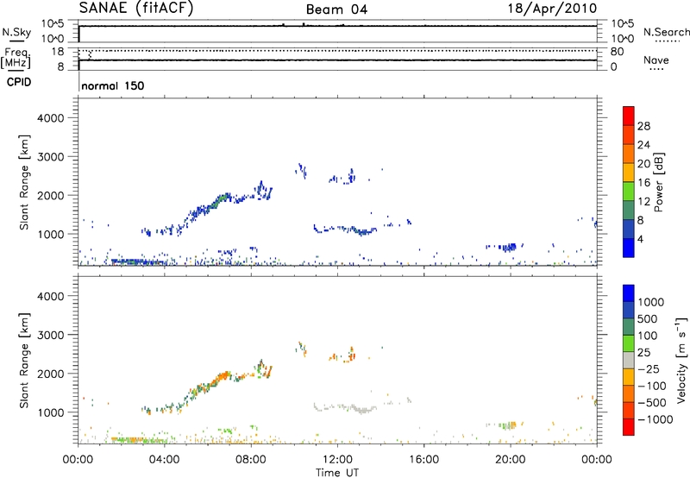Click the yellow 16-20 dB Power colorbar segment
Screen dimensions: 690x478
[x=629, y=173]
